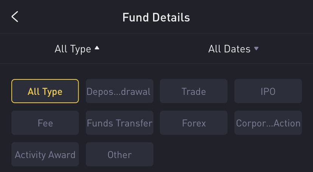Expand the All Dates dropdown label

[229, 49]
